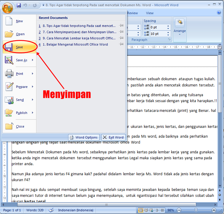Image resolution: width=224 pixels, height=214 pixels.
Task: Switch to the View ribbon tab
Action: pos(150,13)
